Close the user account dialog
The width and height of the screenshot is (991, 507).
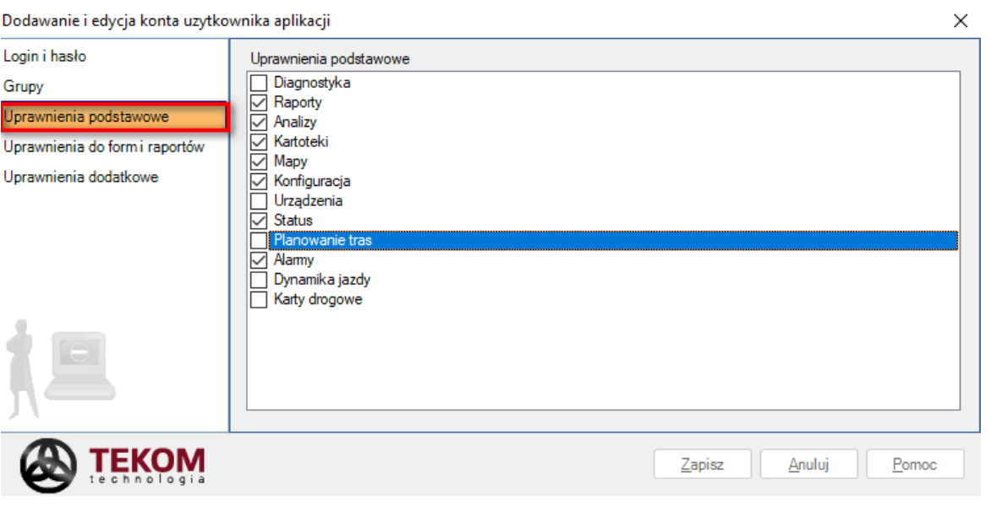click(x=961, y=21)
